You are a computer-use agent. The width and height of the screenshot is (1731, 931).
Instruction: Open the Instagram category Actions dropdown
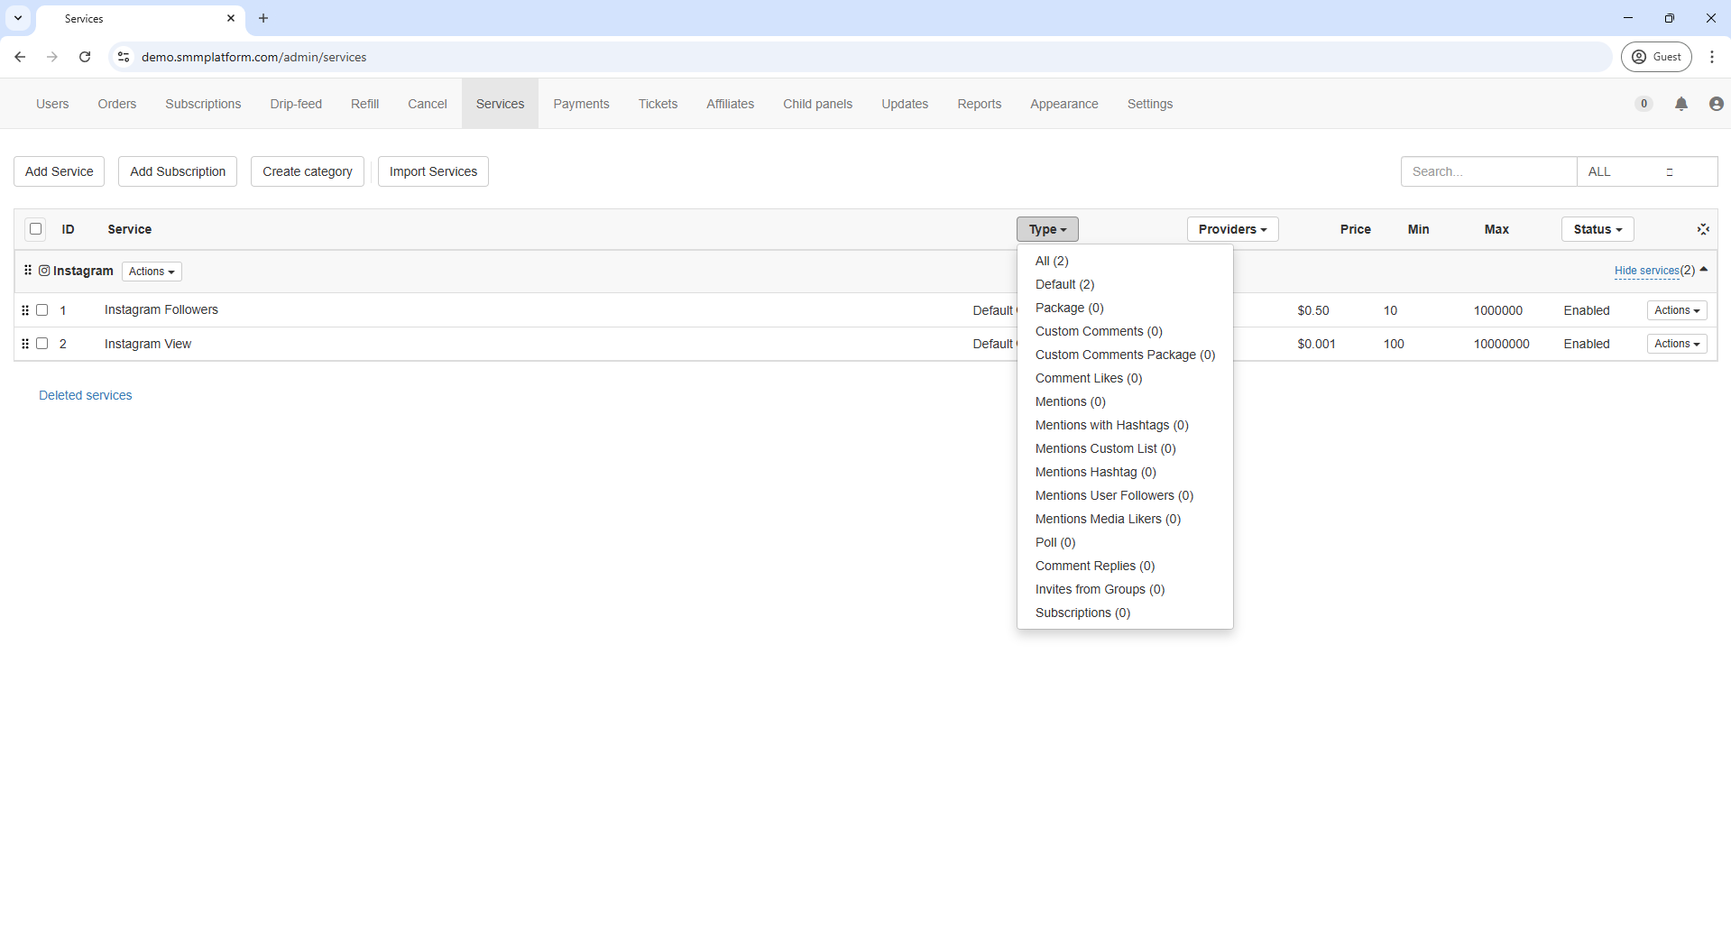pos(152,272)
